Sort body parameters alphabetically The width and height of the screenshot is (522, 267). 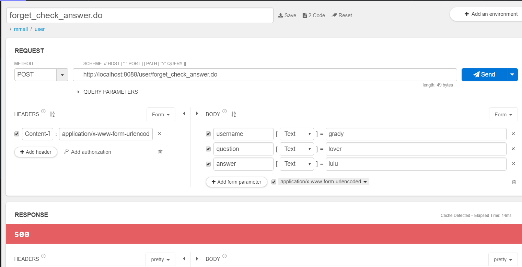(x=233, y=114)
